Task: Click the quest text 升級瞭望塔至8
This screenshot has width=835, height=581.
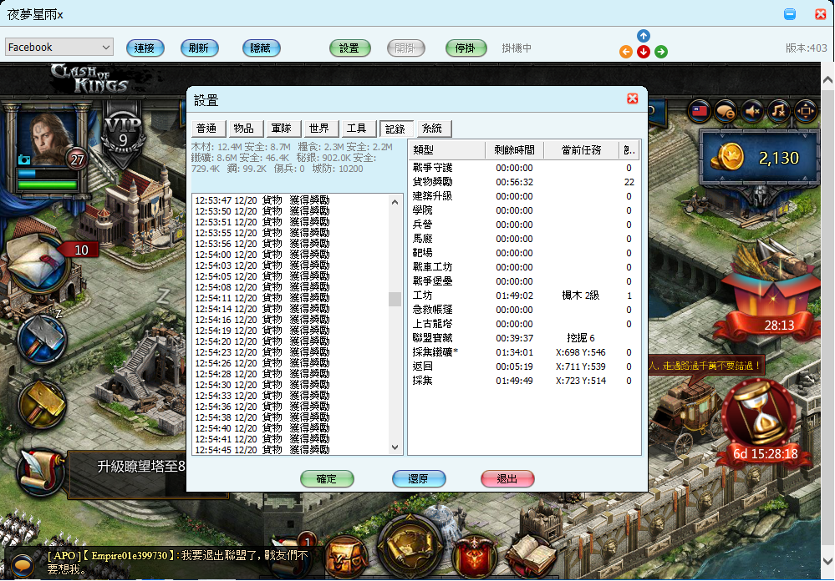Action: click(x=141, y=467)
